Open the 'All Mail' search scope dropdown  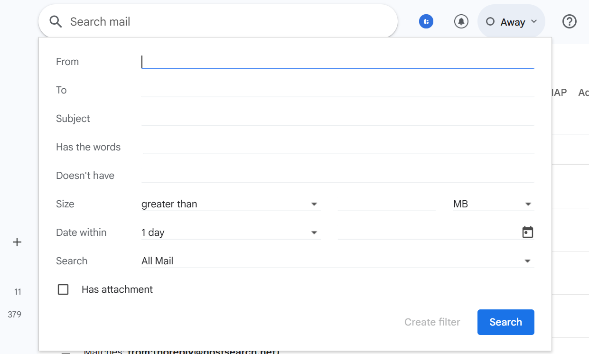(337, 261)
